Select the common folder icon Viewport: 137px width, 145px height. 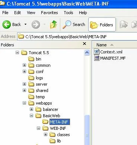coord(31,65)
